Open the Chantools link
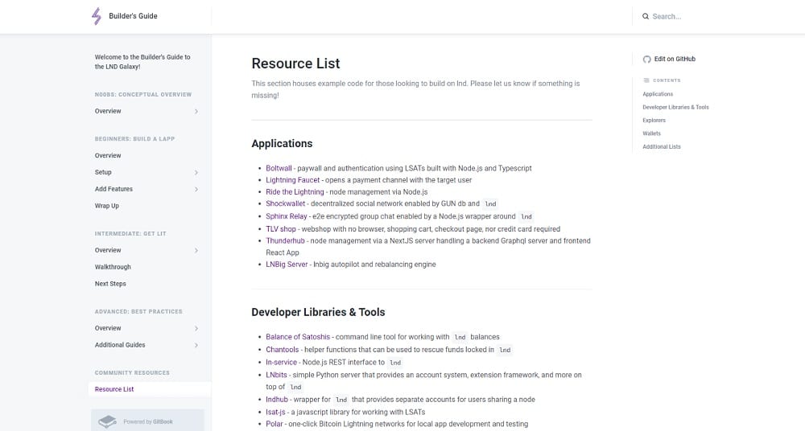Image resolution: width=805 pixels, height=431 pixels. 283,350
